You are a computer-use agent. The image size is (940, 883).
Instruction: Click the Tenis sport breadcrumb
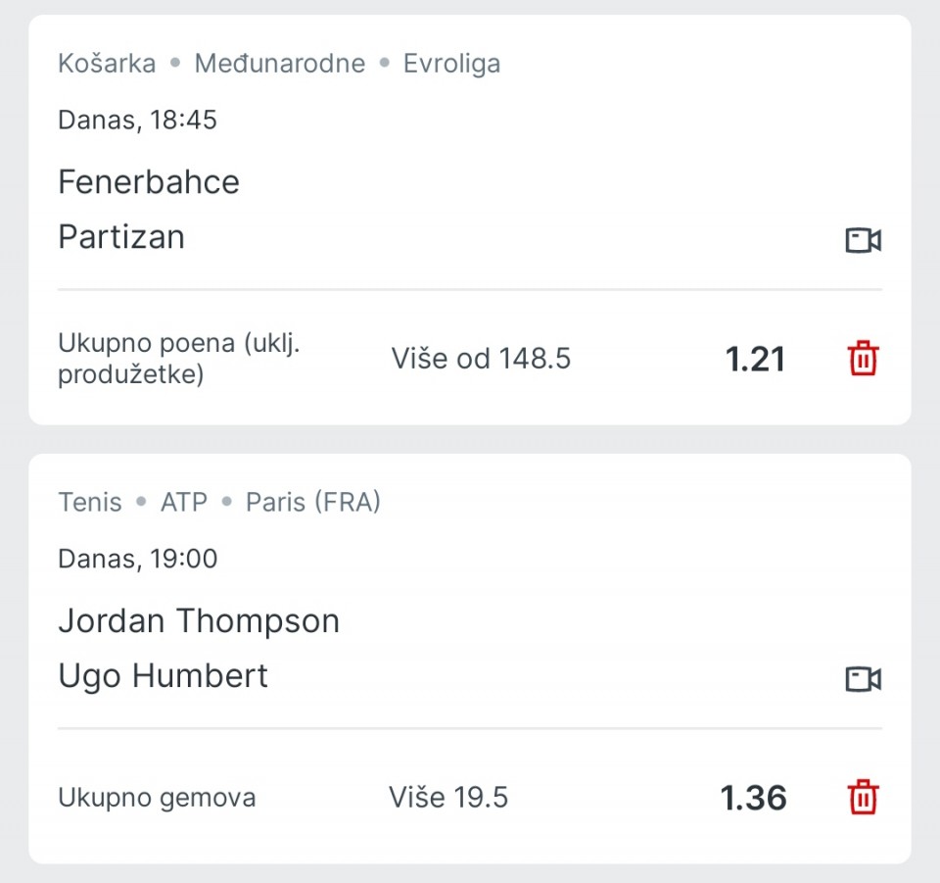[x=90, y=503]
